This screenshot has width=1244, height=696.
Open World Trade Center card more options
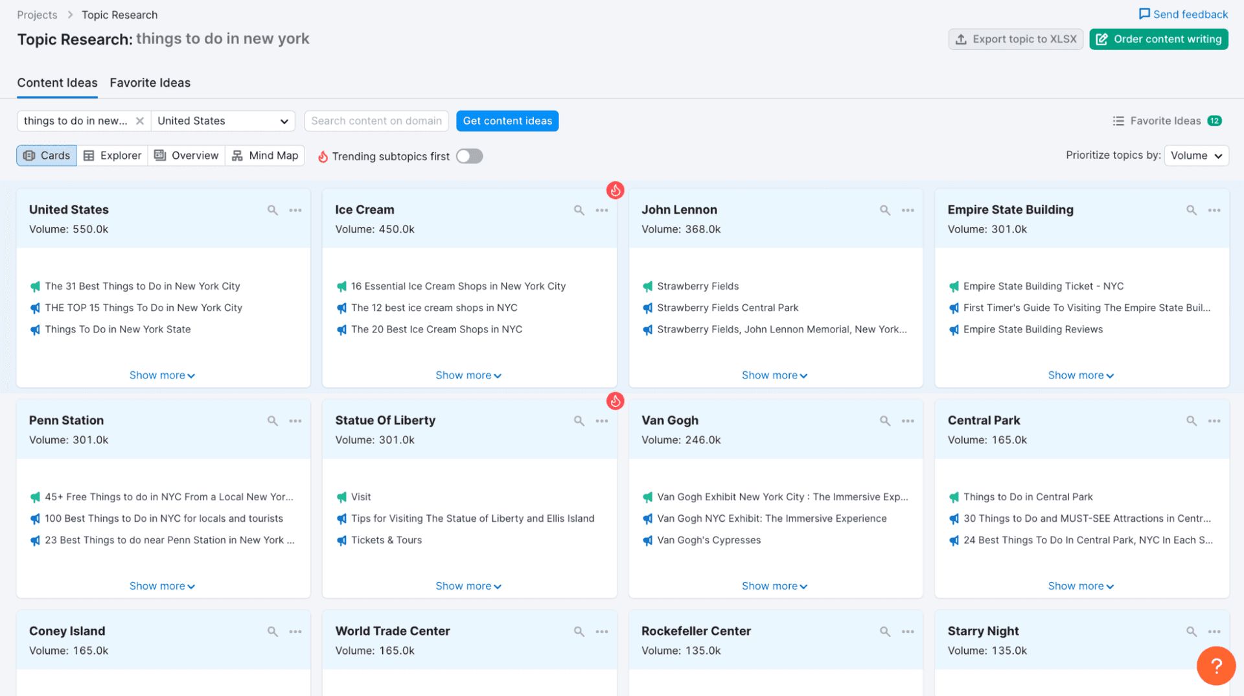point(602,631)
